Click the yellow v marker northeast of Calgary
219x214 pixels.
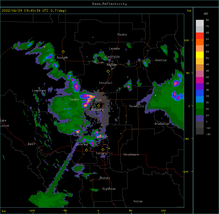click(x=109, y=148)
